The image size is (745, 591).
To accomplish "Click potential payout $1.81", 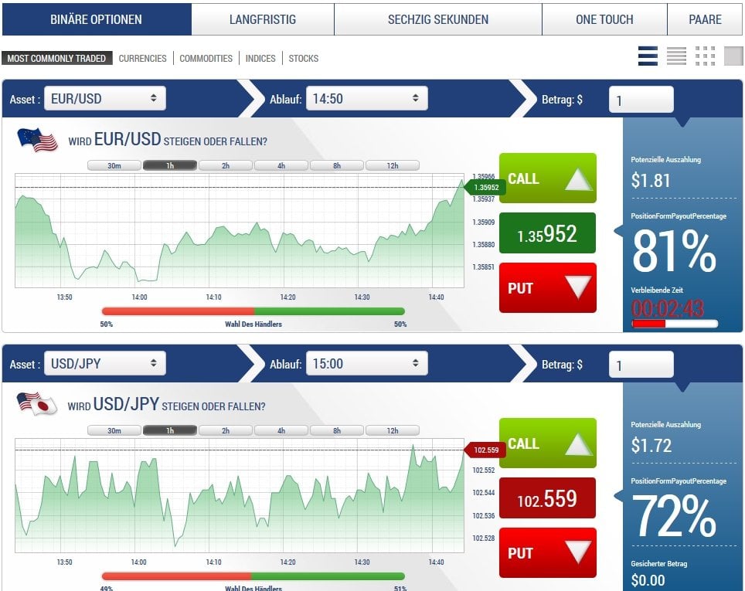I will pos(651,181).
